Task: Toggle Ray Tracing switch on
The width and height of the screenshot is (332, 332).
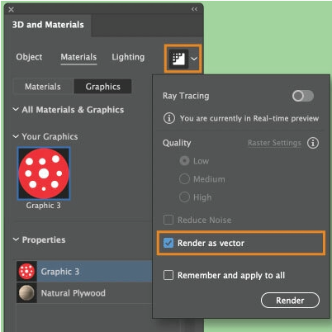Action: (x=303, y=96)
